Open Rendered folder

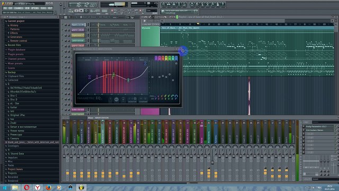pos(13,181)
